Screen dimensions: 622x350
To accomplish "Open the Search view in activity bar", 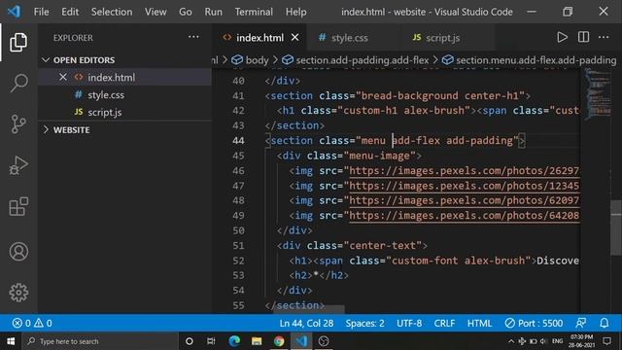I will (x=18, y=83).
